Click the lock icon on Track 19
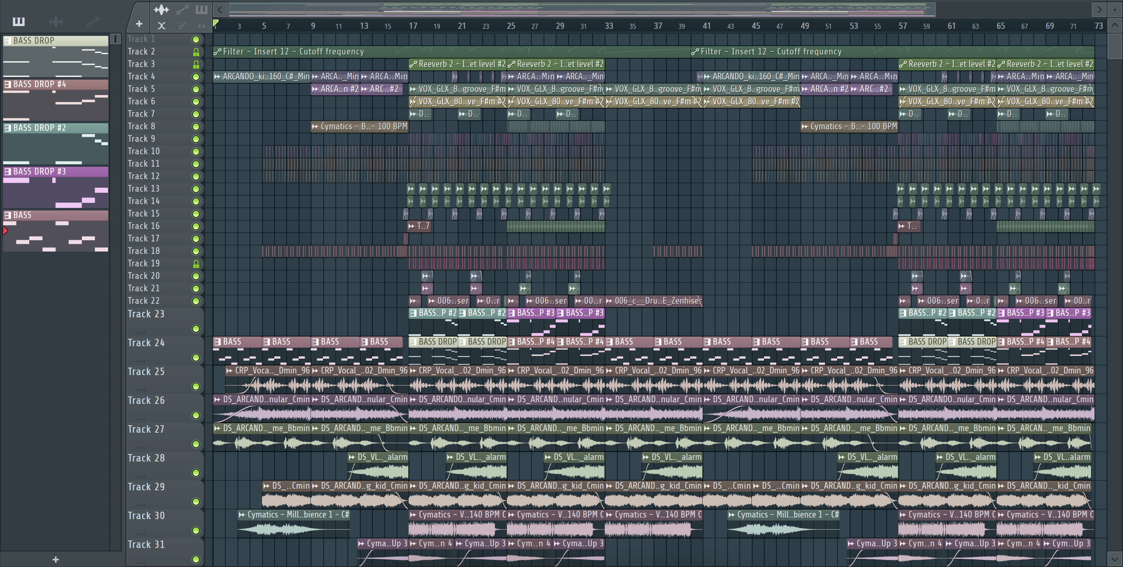Screen dimensions: 1123x567 (x=196, y=264)
